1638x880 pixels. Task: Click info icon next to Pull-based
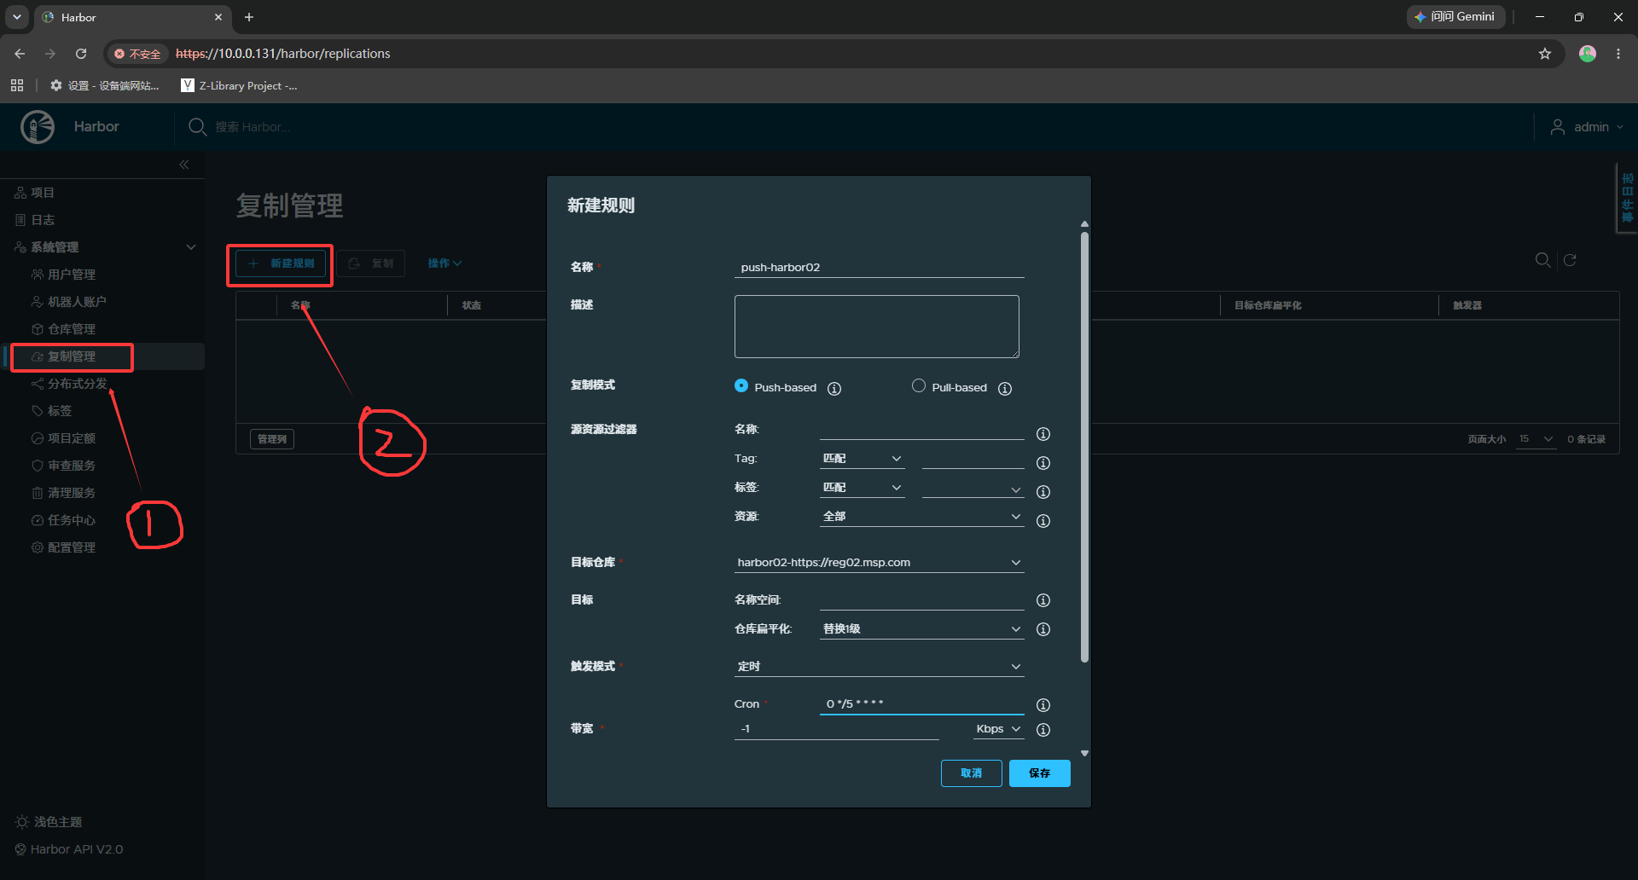pos(1005,389)
